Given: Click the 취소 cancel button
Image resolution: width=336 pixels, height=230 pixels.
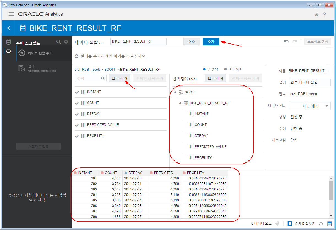Looking at the screenshot, I should (x=192, y=41).
